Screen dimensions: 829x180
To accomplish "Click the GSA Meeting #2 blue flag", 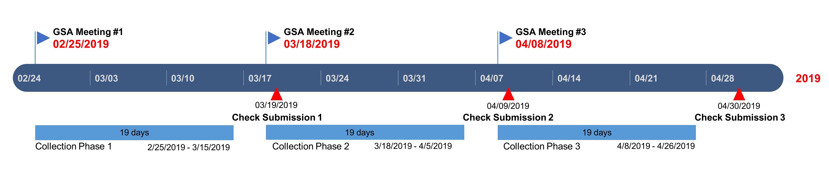I will coord(273,38).
